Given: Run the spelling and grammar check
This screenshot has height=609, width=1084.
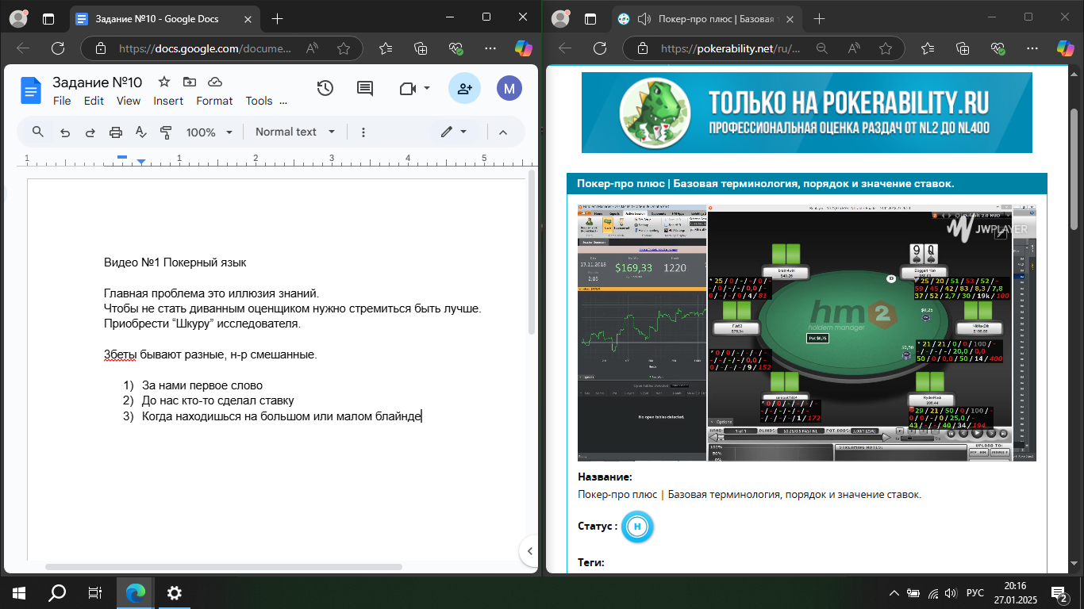Looking at the screenshot, I should pos(140,132).
